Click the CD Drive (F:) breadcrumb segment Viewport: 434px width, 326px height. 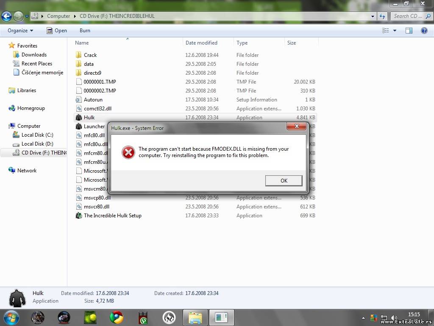coord(117,16)
